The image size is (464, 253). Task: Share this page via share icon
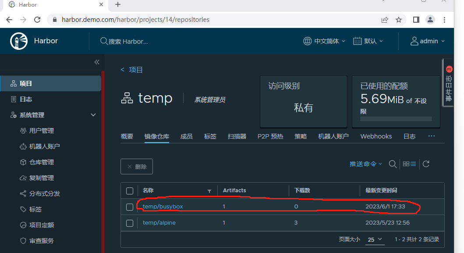click(385, 20)
